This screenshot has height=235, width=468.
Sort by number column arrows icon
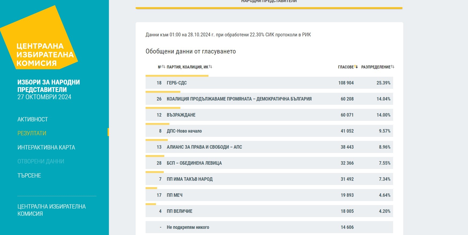[163, 67]
